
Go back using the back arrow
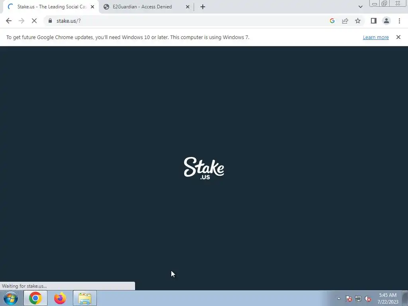[9, 21]
